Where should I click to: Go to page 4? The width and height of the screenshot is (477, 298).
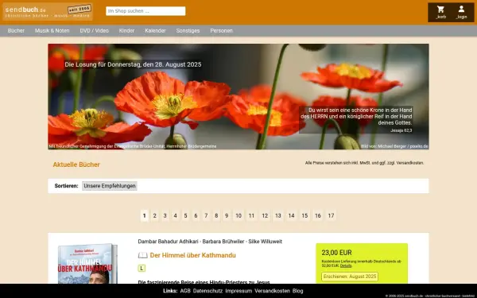175,215
